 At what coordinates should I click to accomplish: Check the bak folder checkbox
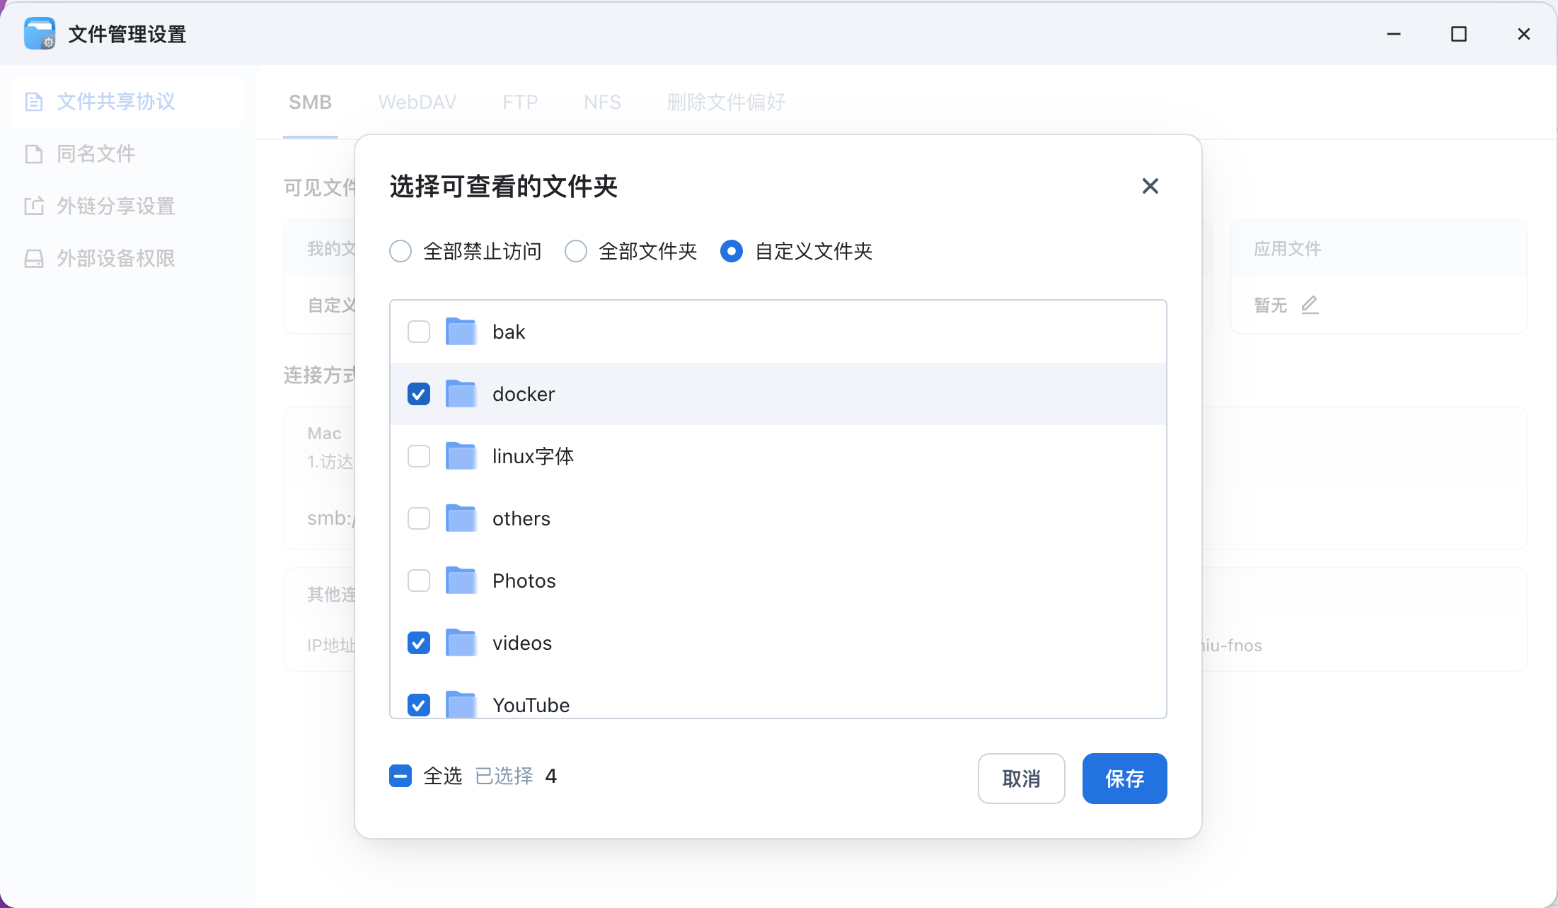419,332
